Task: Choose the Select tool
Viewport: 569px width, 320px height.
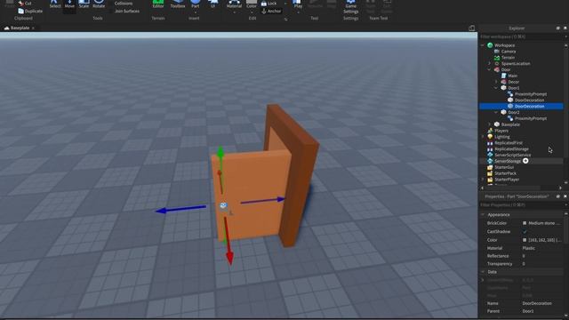Action: (55, 4)
